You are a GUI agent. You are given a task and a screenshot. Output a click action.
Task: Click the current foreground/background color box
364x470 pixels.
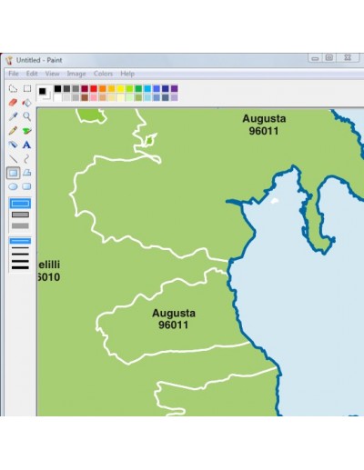[x=44, y=93]
